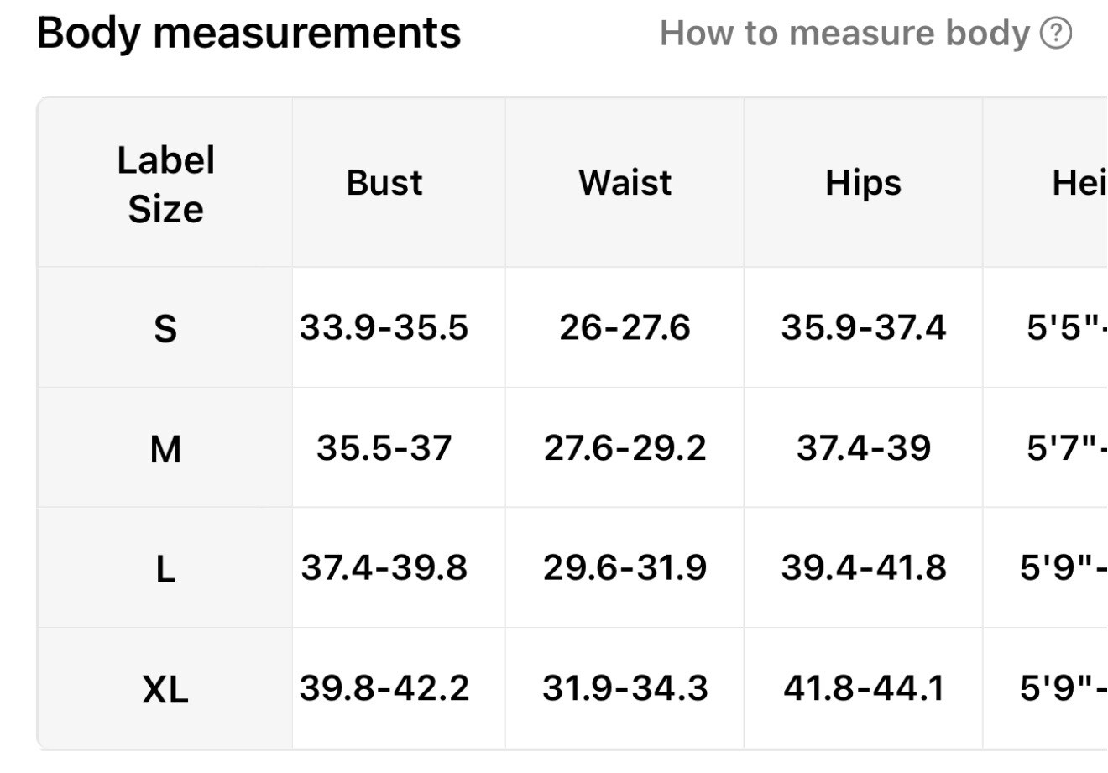The width and height of the screenshot is (1108, 773).
Task: Click the M waist value 27.6-29.2
Action: pos(625,447)
